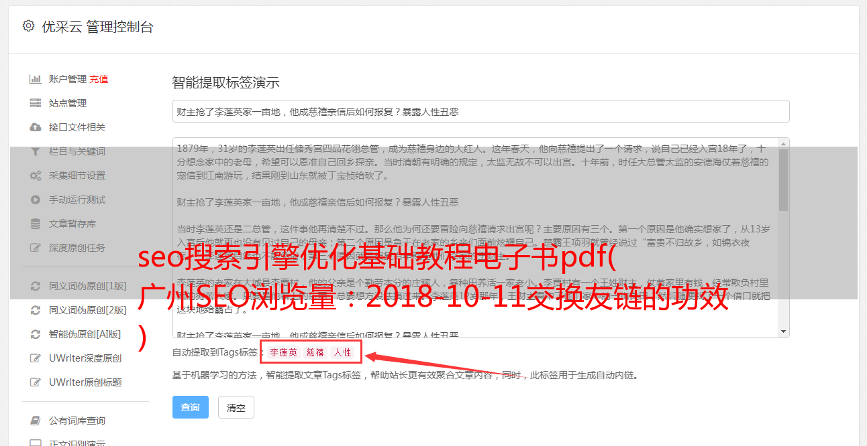This screenshot has width=867, height=446.
Task: Click the cloud upload icon for 接口文件相关
Action: coord(36,127)
